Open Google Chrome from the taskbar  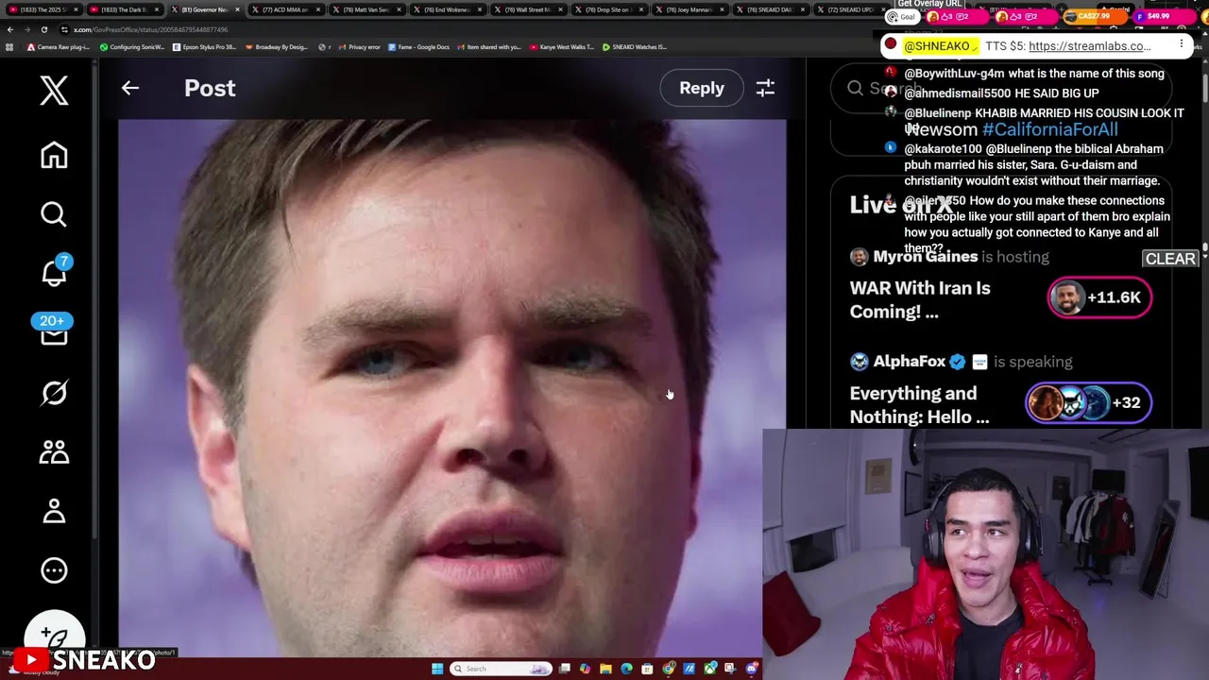tap(669, 669)
